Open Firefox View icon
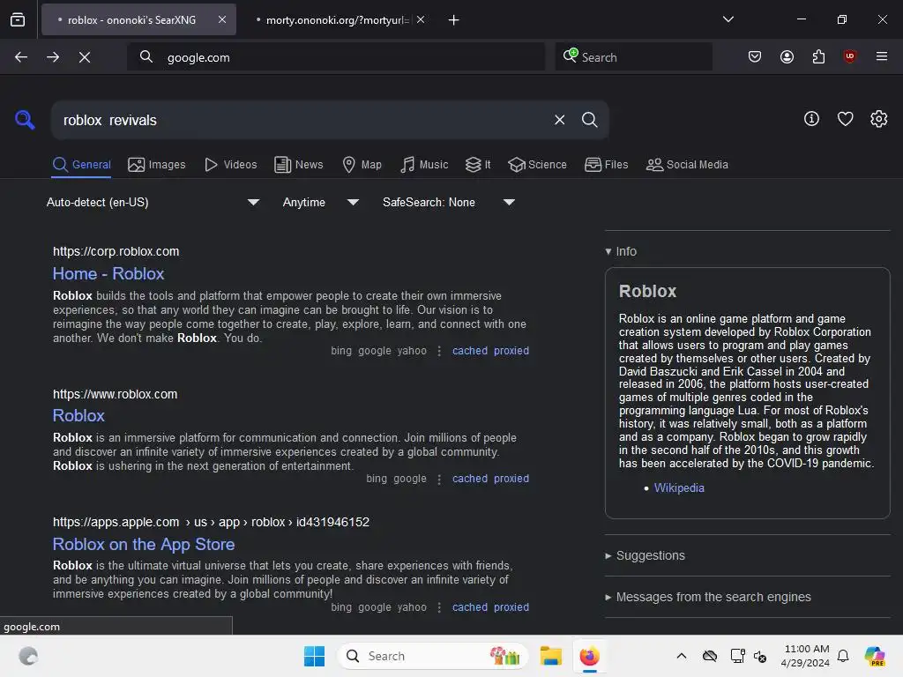903x677 pixels. [x=18, y=19]
